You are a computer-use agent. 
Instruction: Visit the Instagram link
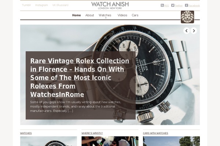41,5
